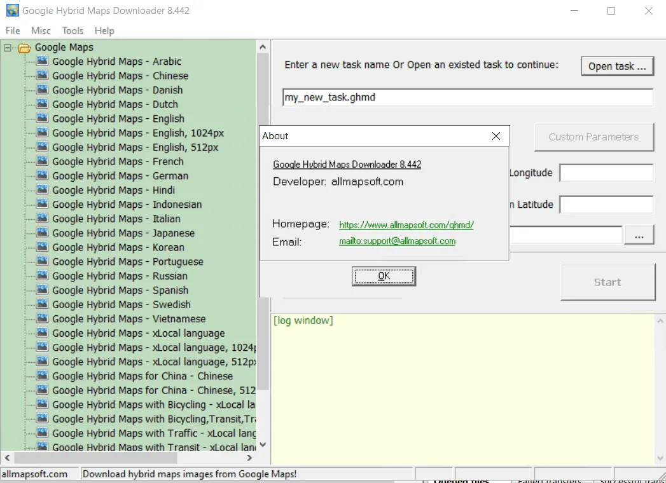Click the map icon beside Google Hybrid Maps - Chinese
This screenshot has height=483, width=666.
(42, 76)
